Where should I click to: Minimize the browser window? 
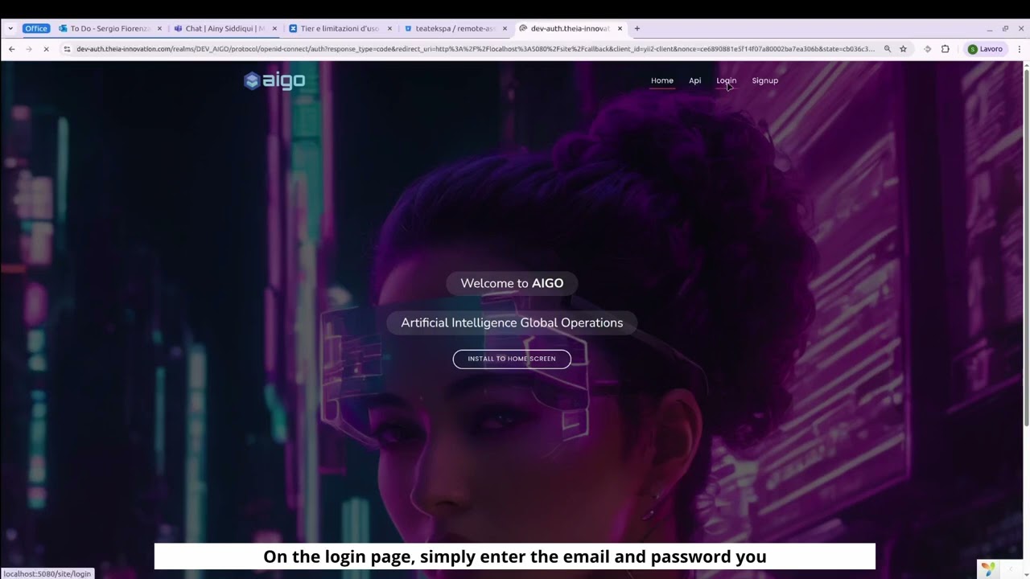[989, 28]
